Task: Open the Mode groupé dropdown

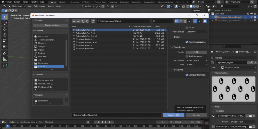Action: click(x=196, y=32)
